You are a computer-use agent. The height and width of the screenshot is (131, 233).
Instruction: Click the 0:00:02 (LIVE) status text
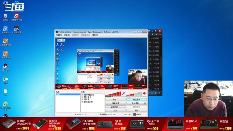pyautogui.click(x=81, y=114)
